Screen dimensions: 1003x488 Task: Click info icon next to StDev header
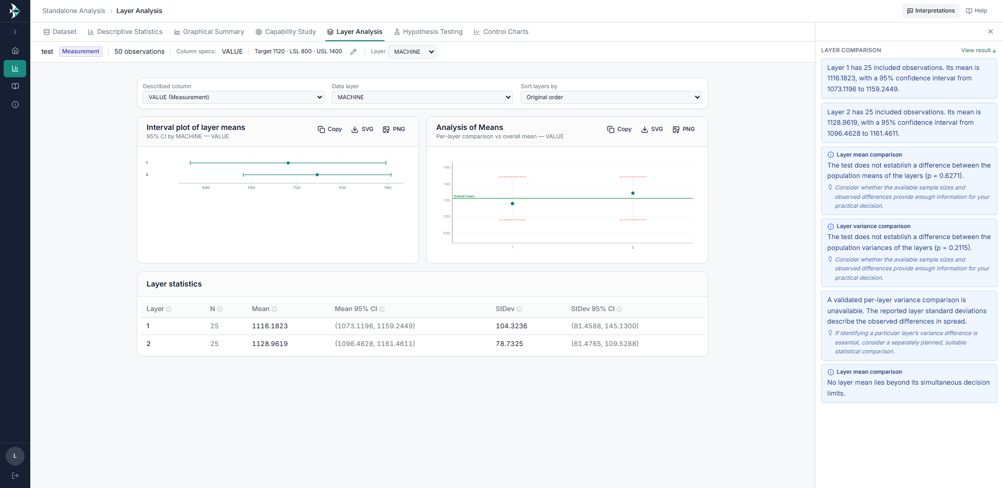519,310
